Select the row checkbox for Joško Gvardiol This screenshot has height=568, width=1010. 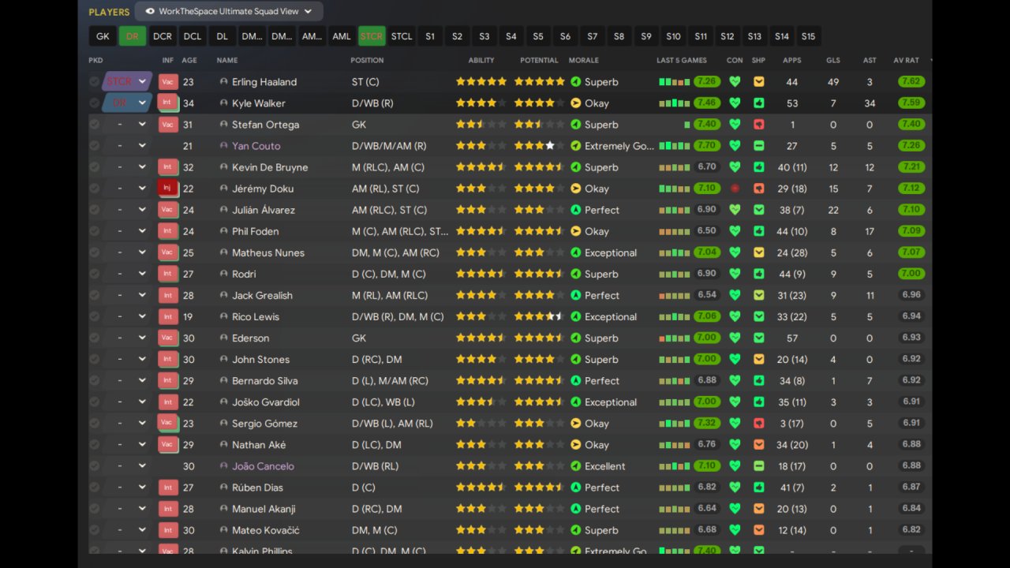click(95, 402)
